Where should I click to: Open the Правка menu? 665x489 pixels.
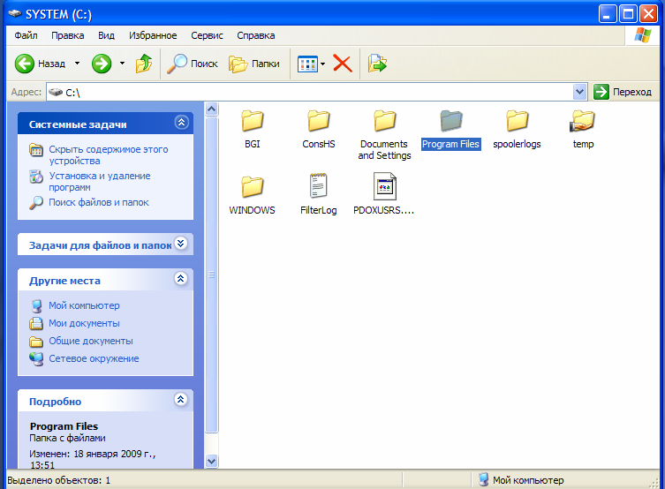(67, 35)
